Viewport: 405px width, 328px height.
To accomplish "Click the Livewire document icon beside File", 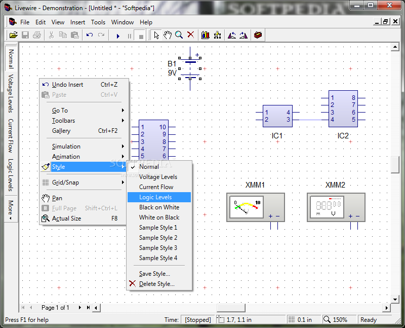I will tap(12, 22).
